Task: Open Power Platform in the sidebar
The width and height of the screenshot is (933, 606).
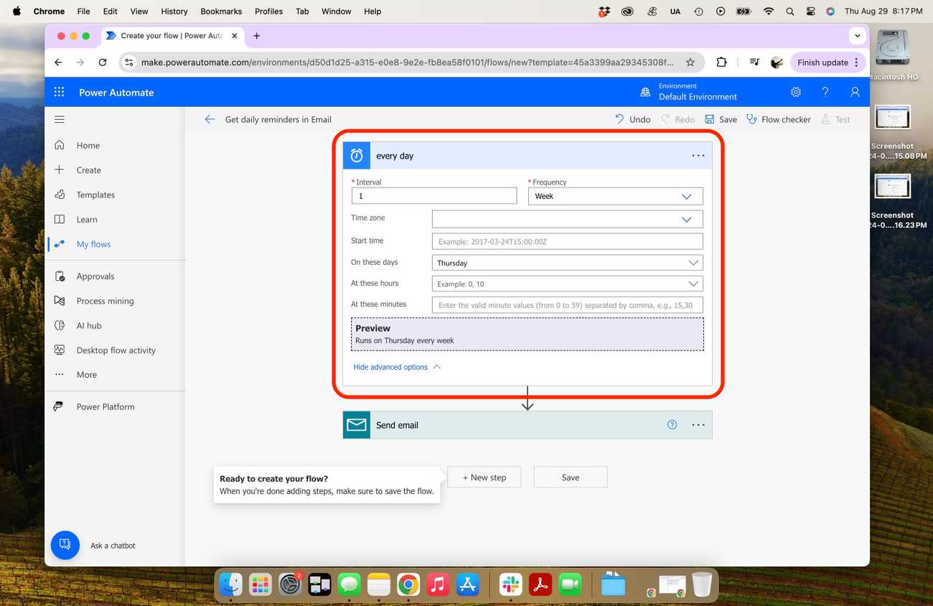Action: click(x=106, y=407)
